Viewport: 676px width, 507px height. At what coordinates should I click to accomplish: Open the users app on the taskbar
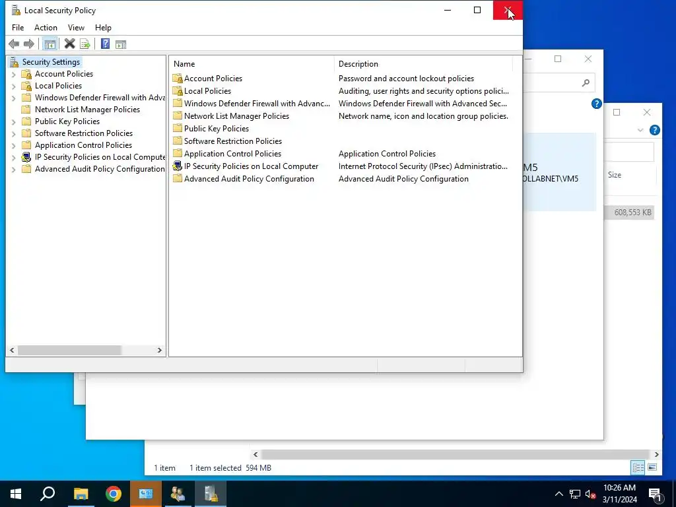tap(178, 494)
